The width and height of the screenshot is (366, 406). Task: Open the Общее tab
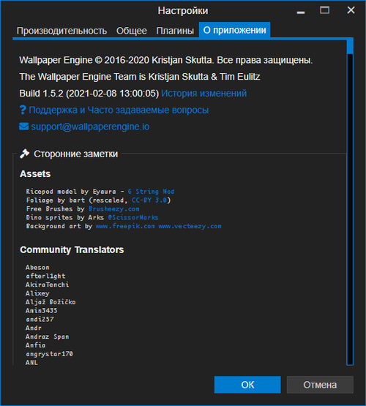(x=132, y=31)
